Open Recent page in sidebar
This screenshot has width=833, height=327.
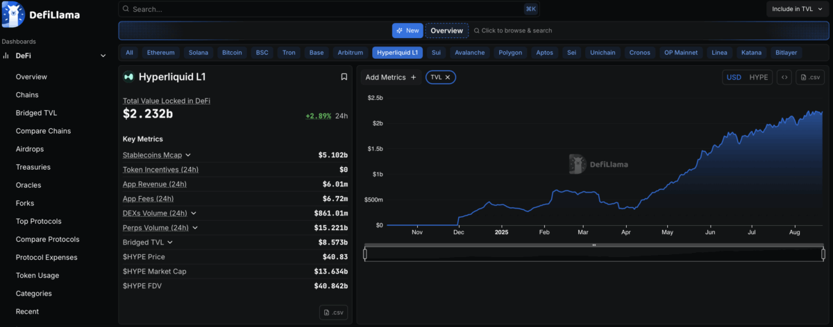point(27,311)
